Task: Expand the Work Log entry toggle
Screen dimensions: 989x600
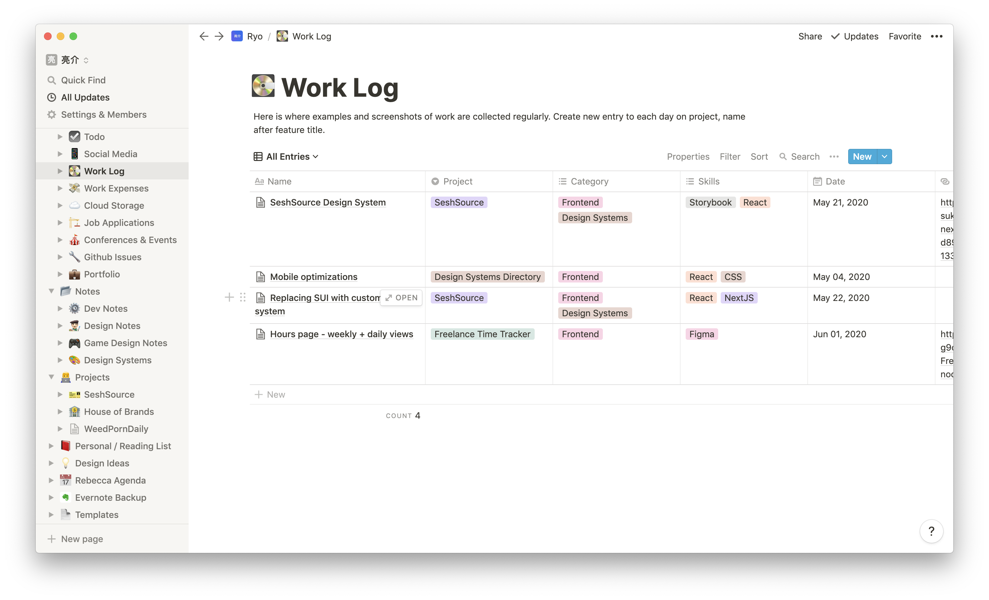Action: click(60, 171)
